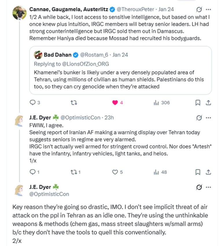Repost J.E. Dyer's 1/x tweet
222x246 pixels.
pyautogui.click(x=73, y=172)
